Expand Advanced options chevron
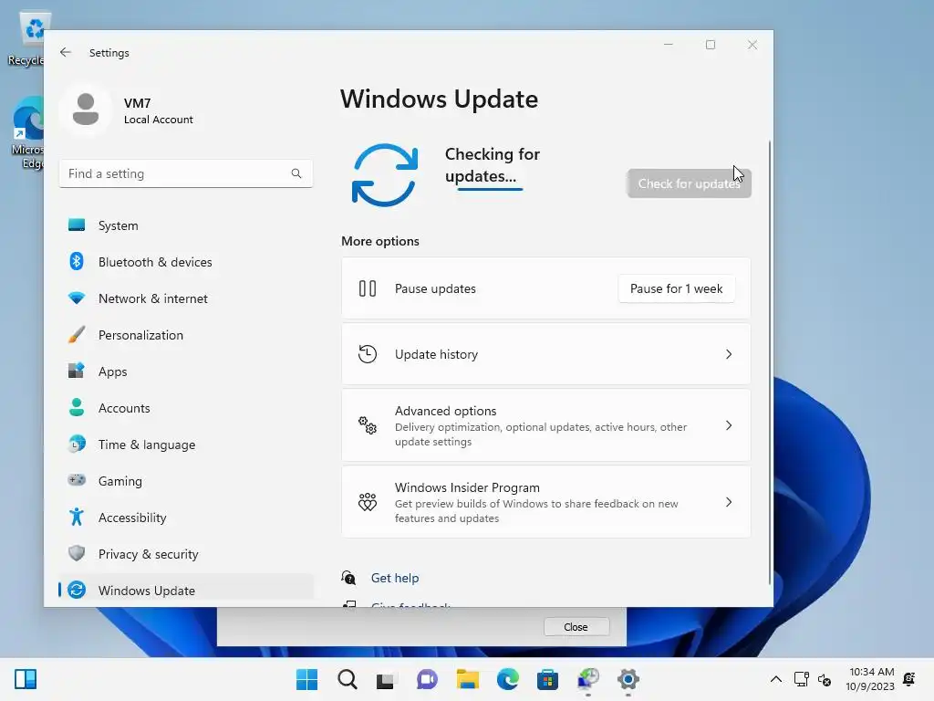Screen dimensions: 934x701 point(729,425)
